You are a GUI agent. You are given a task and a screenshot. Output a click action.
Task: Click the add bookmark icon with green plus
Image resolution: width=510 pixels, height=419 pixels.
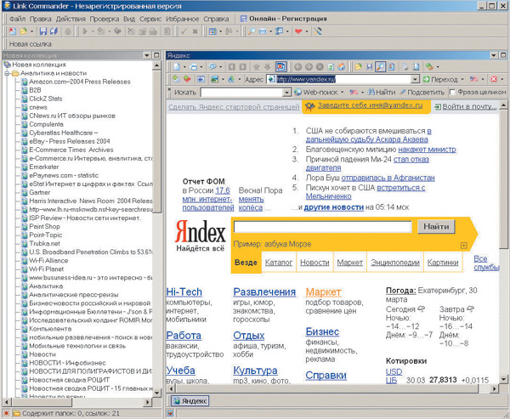[x=176, y=79]
